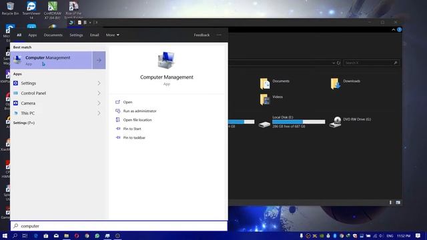Click the Windows Start button
Screen dimensions: 427x240
point(5,235)
